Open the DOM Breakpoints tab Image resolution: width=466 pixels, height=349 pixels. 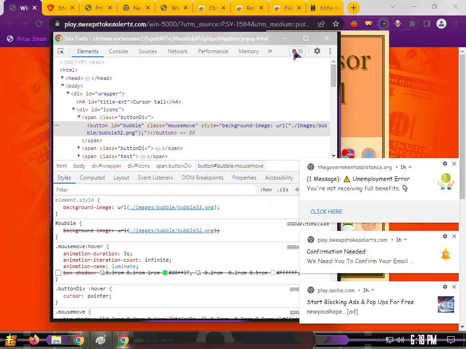[x=203, y=178]
